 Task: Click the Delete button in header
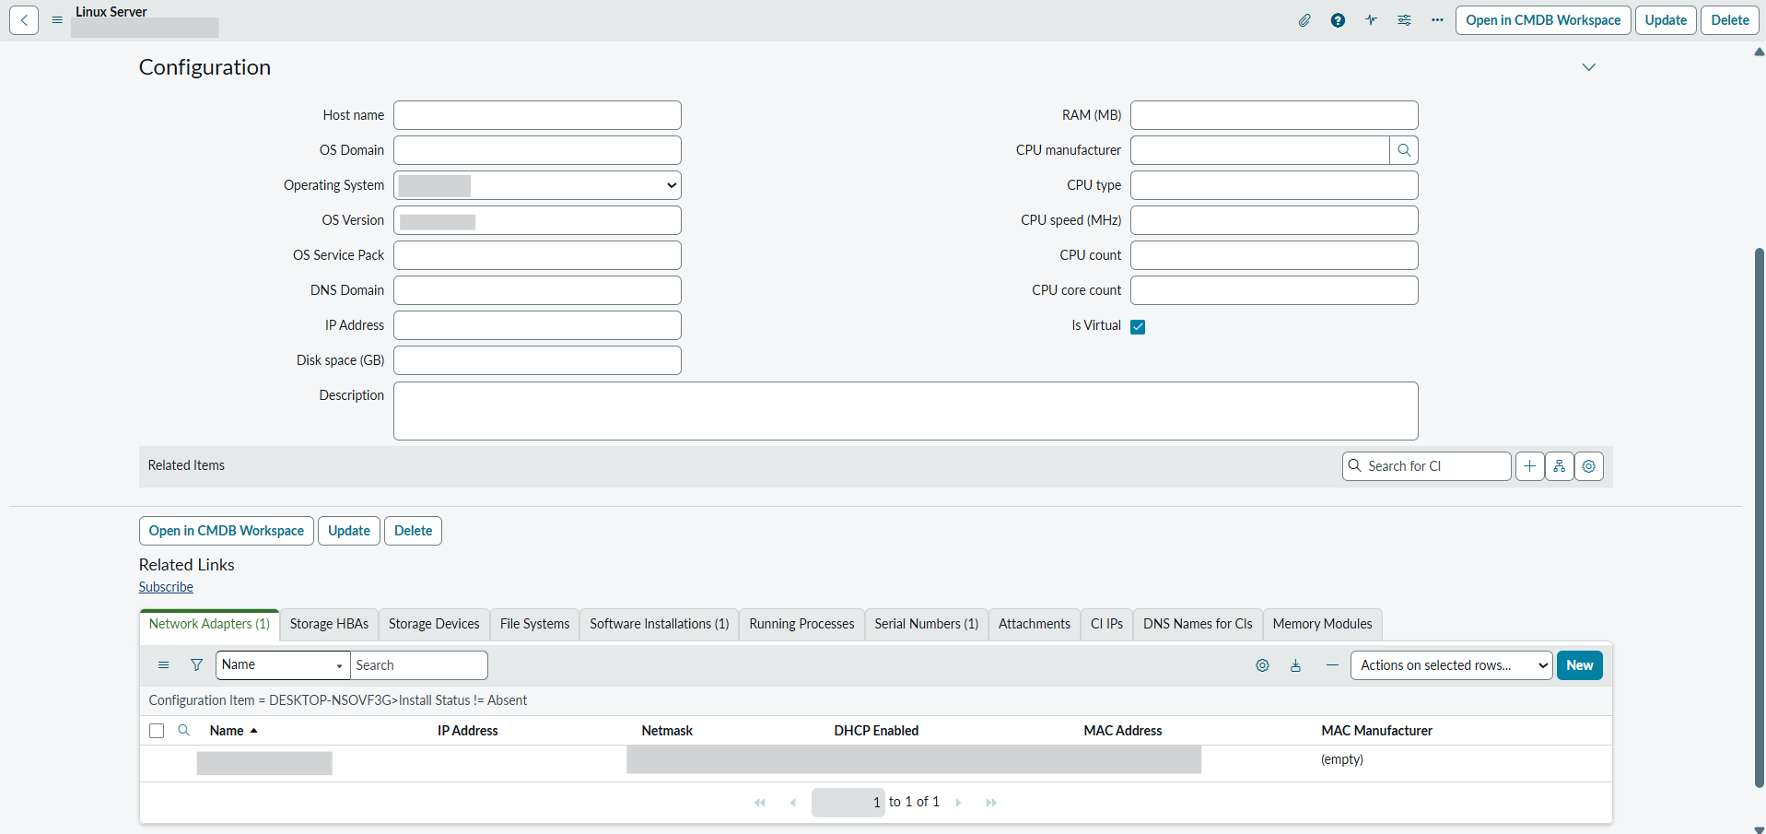pyautogui.click(x=1730, y=20)
